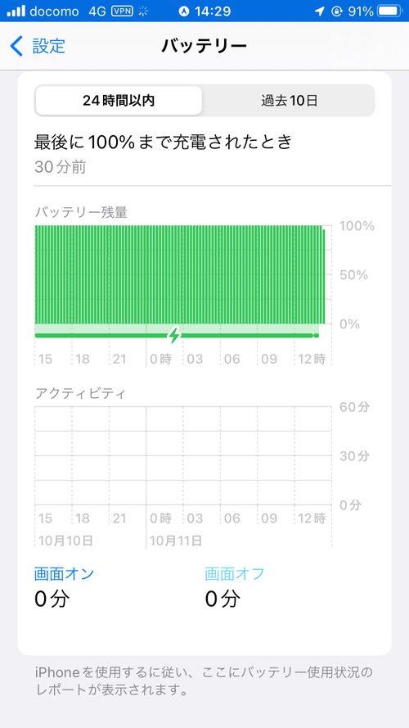Tap the network activity spinner
This screenshot has width=409, height=728.
pyautogui.click(x=143, y=11)
